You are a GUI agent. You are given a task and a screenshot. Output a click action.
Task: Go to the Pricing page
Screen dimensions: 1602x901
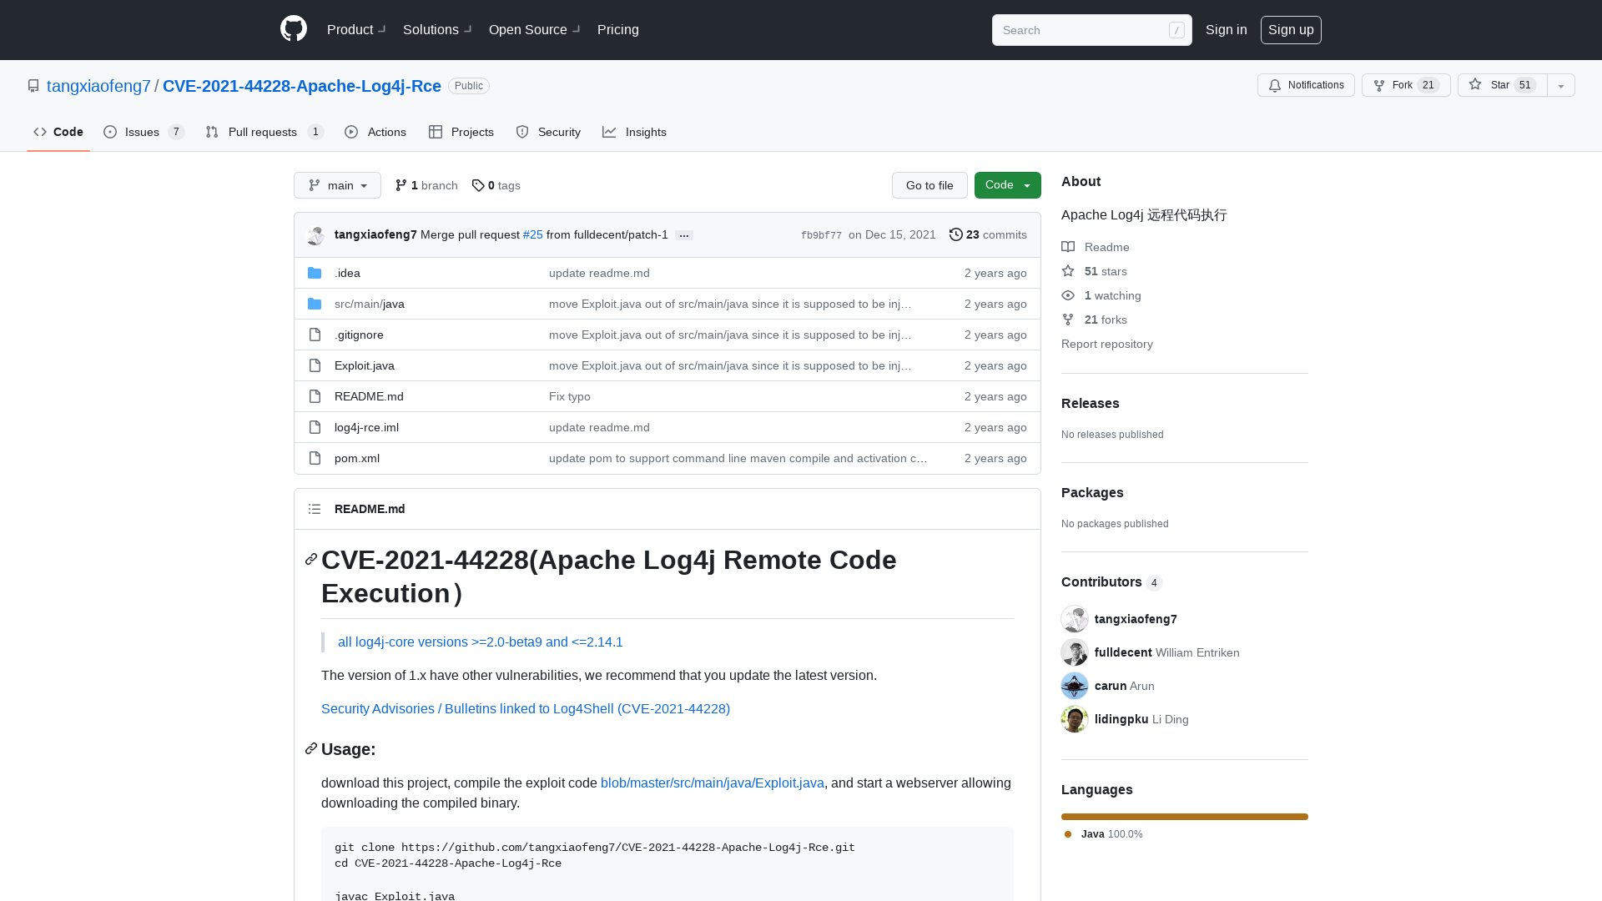[618, 29]
